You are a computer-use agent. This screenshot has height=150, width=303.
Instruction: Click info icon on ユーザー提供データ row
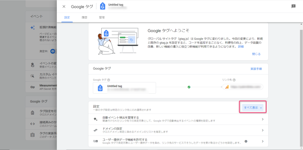246,141
